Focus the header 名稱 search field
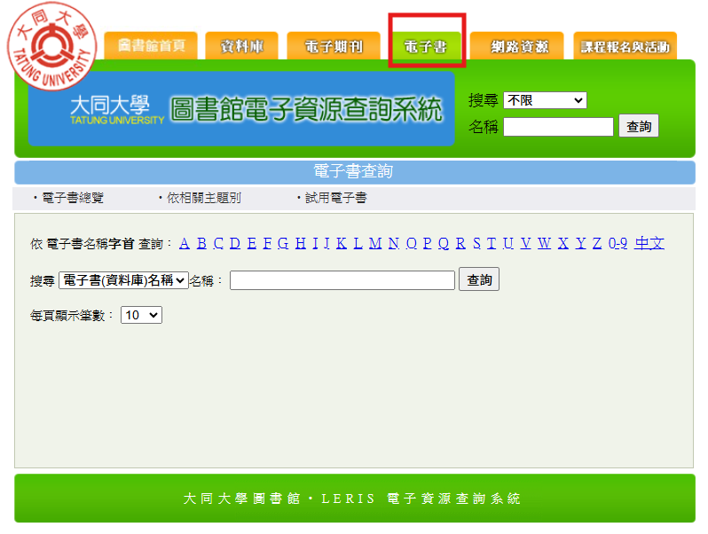The height and width of the screenshot is (534, 708). 558,127
